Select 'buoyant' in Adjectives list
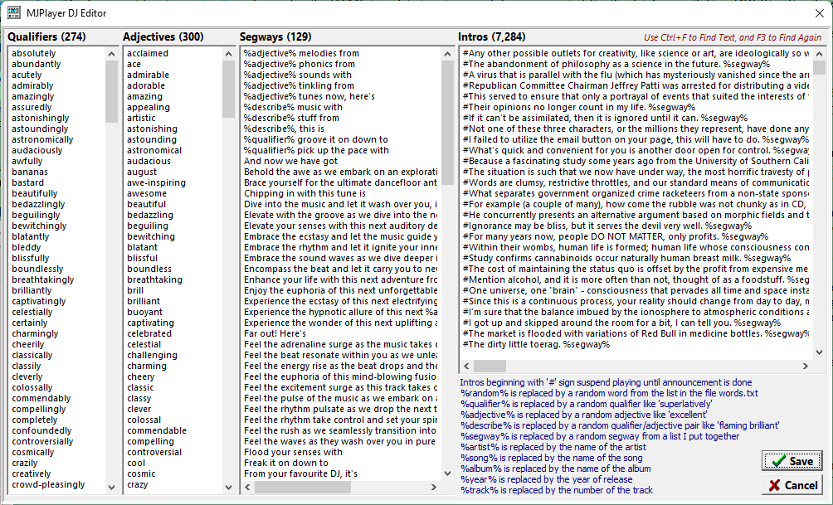833x505 pixels. pos(144,313)
